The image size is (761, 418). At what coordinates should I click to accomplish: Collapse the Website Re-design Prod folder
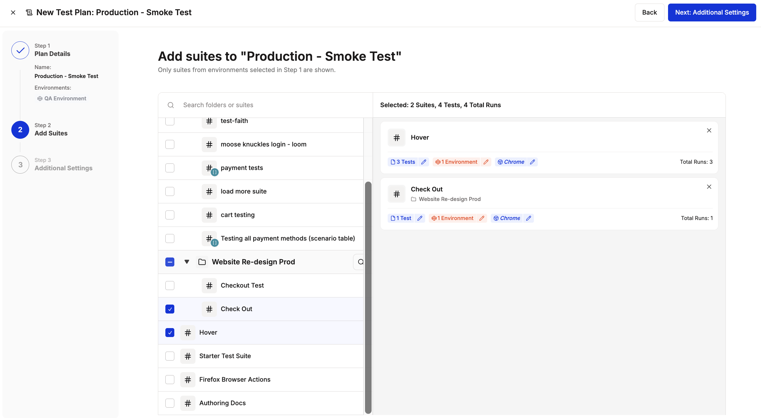pos(187,262)
